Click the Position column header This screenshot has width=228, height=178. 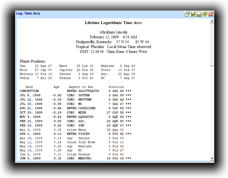(116, 87)
